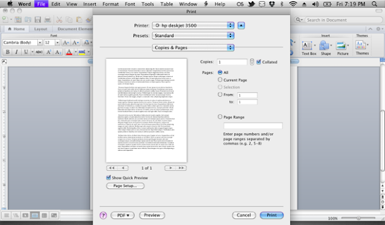Image resolution: width=385 pixels, height=225 pixels.
Task: Select the All pages radio button
Action: [220, 73]
